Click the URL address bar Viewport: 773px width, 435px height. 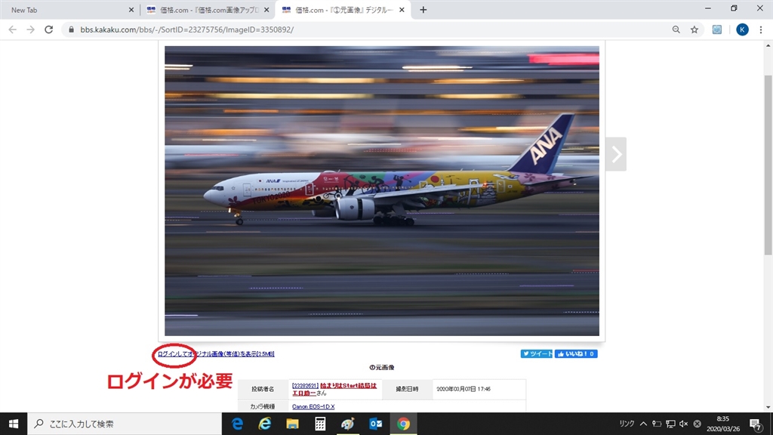click(x=365, y=29)
